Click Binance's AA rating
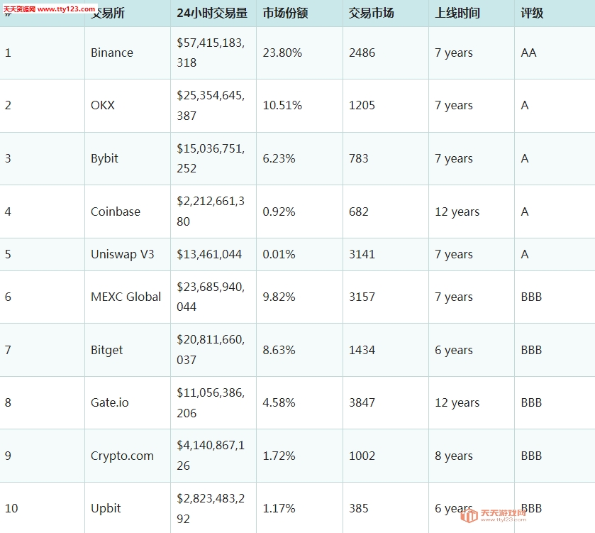595x533 pixels. 528,53
